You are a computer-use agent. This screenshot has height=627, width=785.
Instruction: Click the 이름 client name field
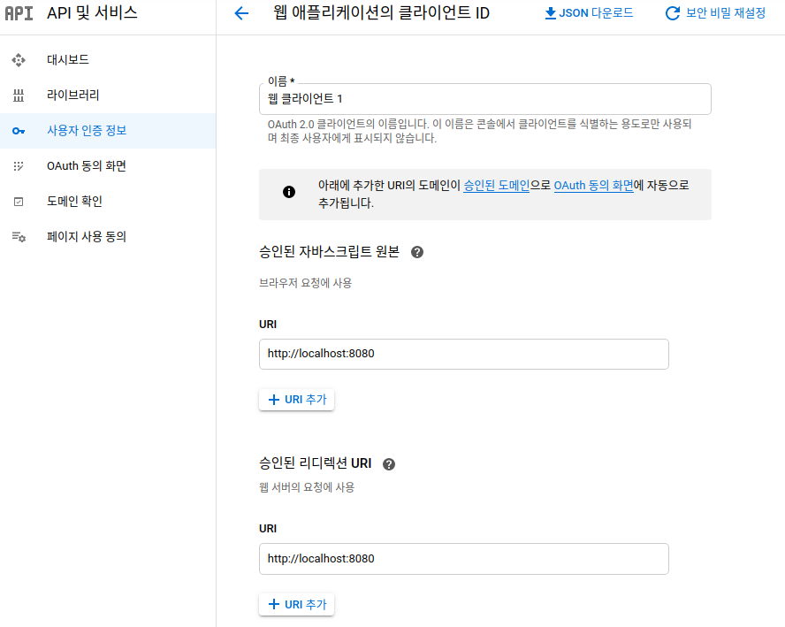pyautogui.click(x=484, y=99)
